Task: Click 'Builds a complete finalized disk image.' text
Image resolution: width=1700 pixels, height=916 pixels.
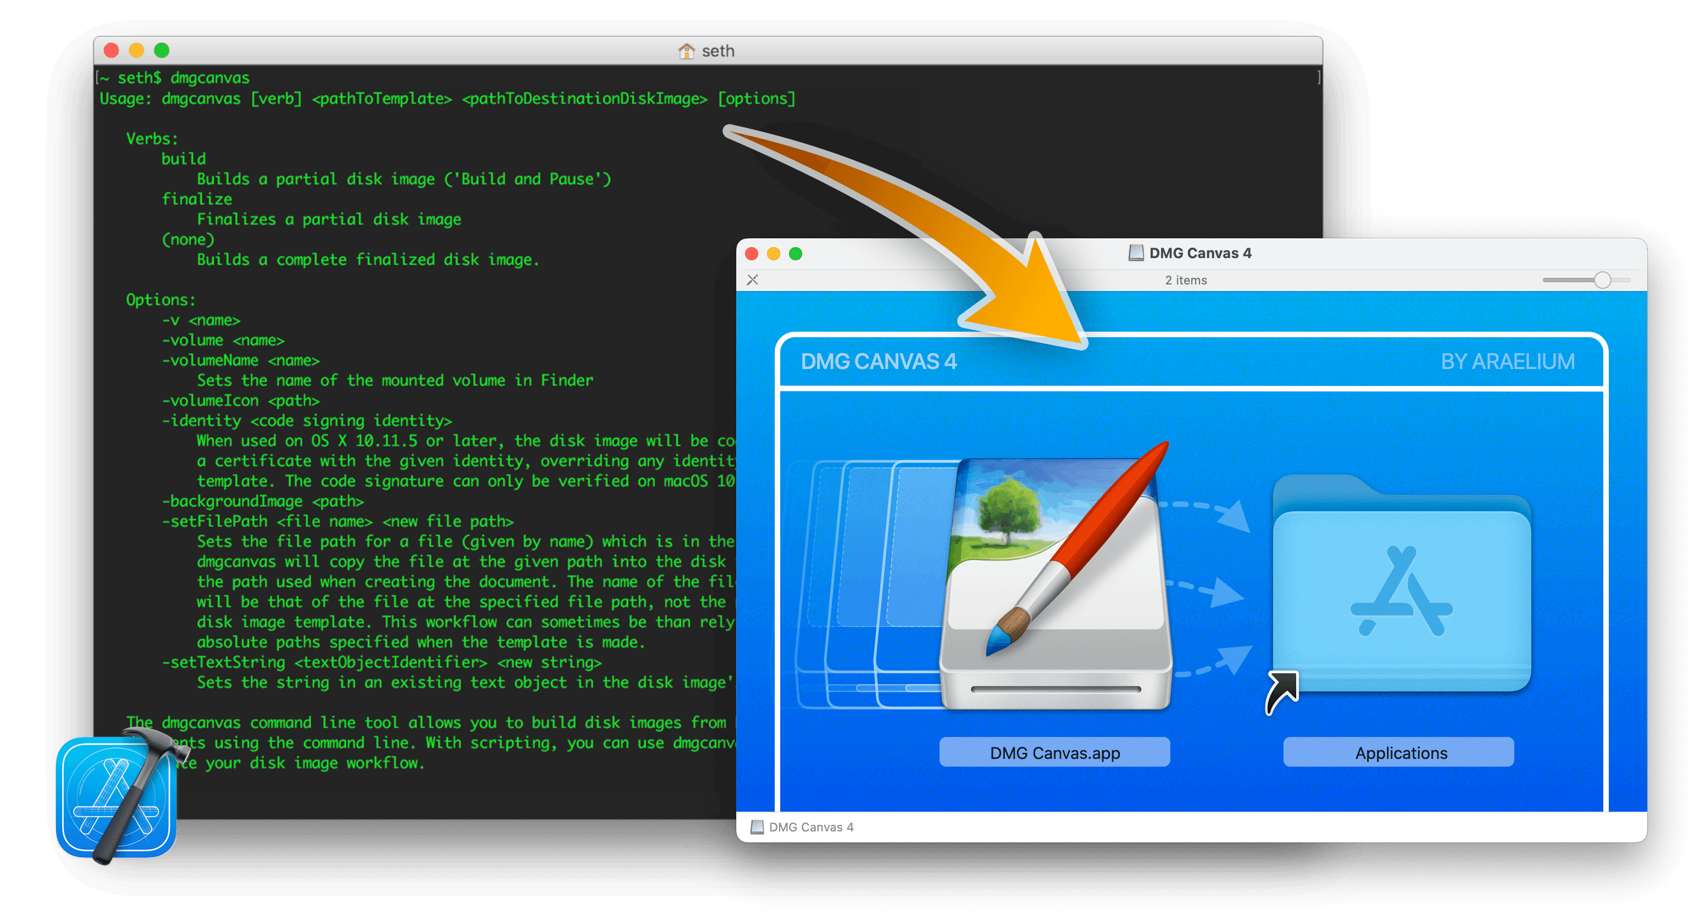Action: (368, 259)
